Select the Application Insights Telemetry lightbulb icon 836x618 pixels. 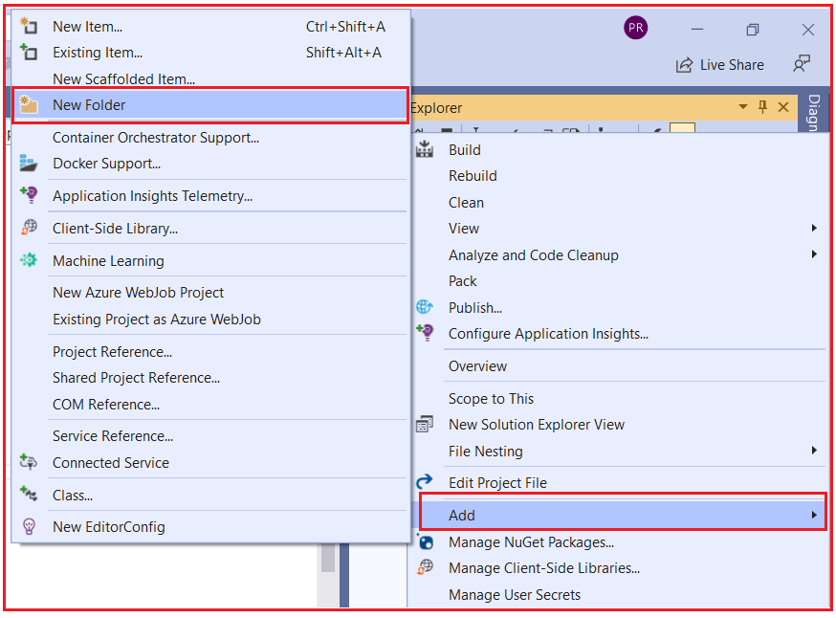pos(29,194)
